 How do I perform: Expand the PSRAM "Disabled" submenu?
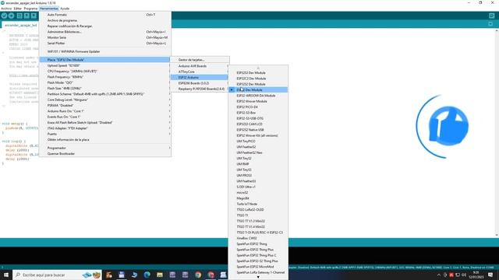coord(105,106)
